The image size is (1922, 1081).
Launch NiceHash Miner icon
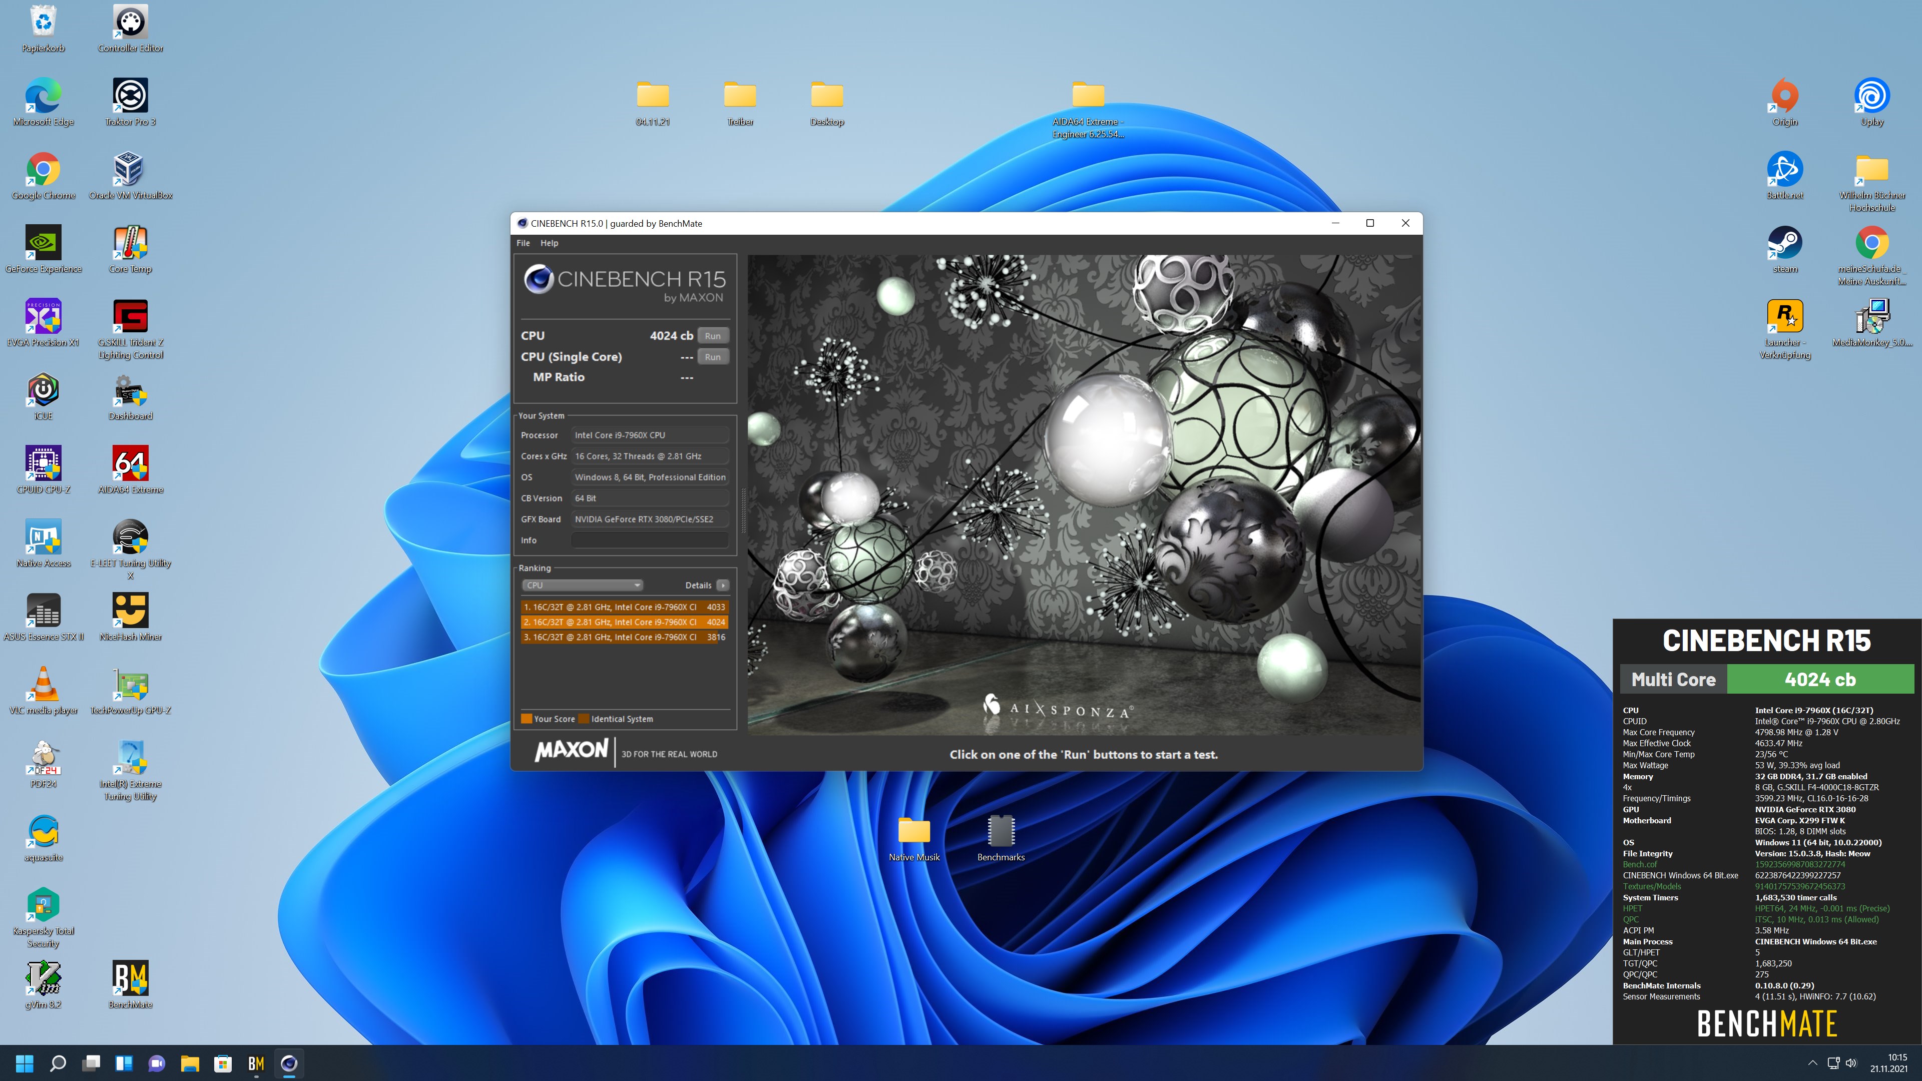pos(131,618)
